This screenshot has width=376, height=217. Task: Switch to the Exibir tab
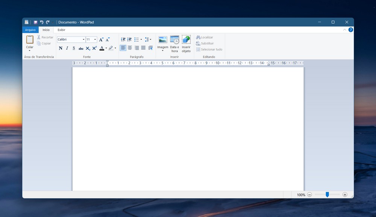[61, 30]
